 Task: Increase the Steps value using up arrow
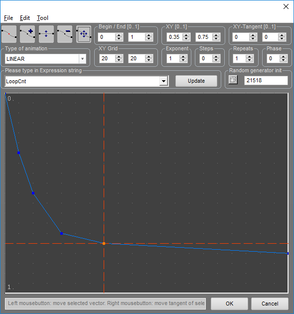click(x=216, y=56)
